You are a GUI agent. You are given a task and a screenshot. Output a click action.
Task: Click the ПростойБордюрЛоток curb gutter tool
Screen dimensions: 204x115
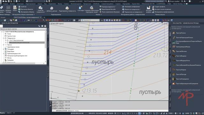[181, 60]
